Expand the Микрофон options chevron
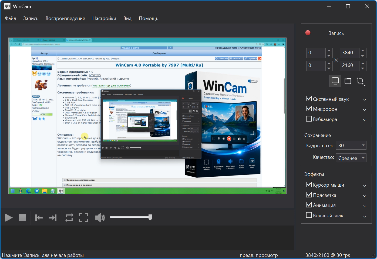The height and width of the screenshot is (259, 377). 365,110
